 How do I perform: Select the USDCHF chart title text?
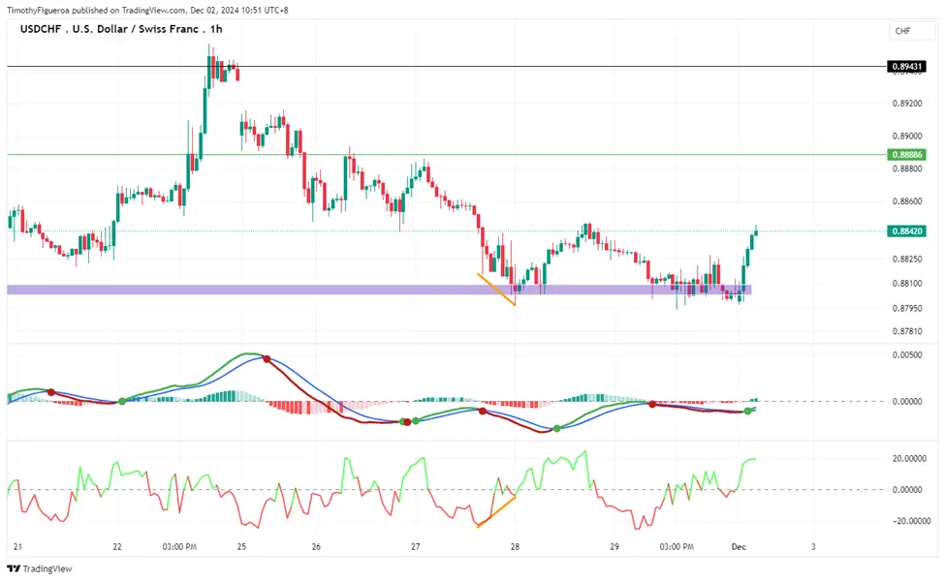121,29
